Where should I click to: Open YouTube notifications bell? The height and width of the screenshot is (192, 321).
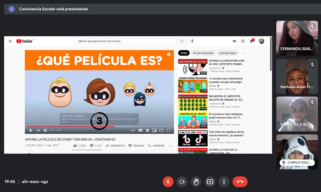tap(251, 41)
